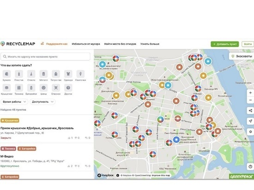Open Узнать больше menu item

(x=150, y=44)
